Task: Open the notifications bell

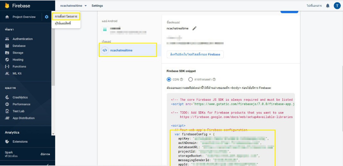Action: (x=328, y=6)
